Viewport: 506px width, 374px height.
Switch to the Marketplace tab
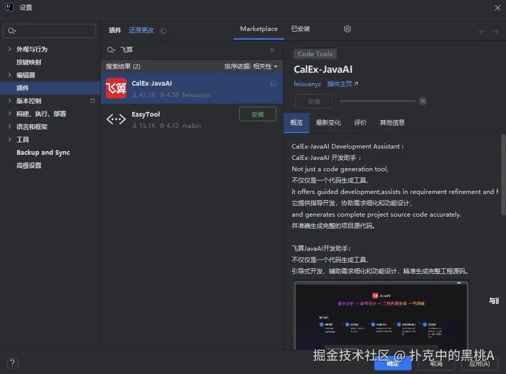point(259,29)
